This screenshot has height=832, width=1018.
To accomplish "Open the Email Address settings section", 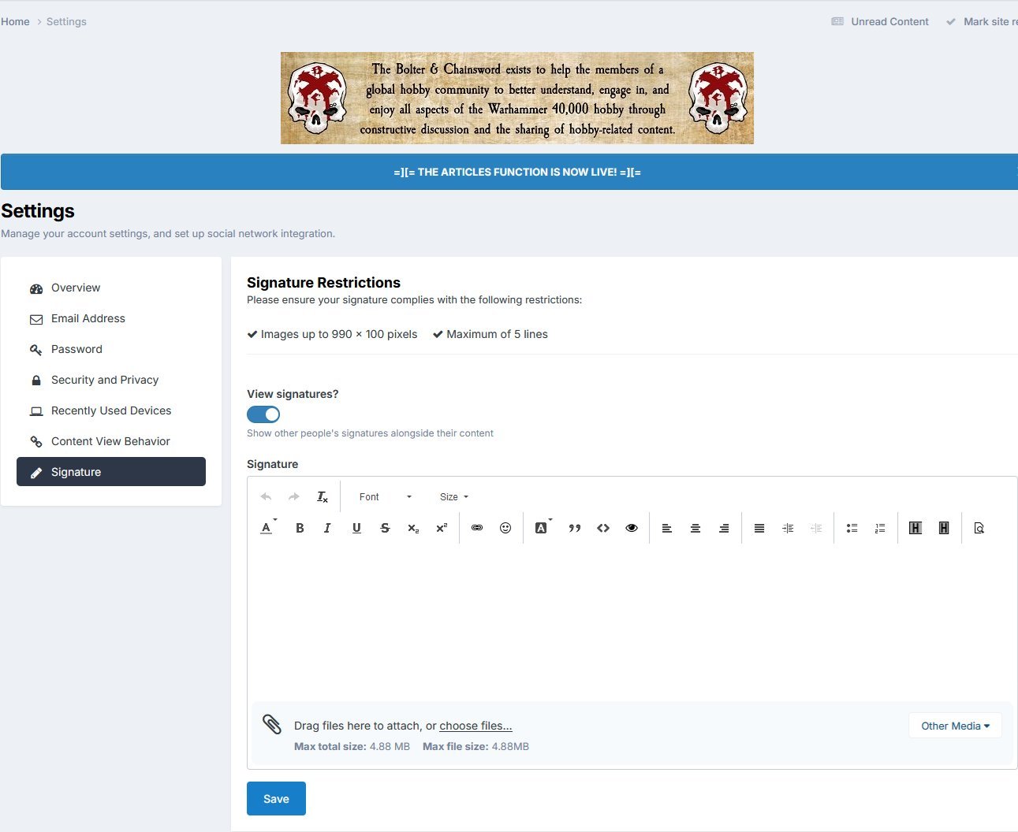I will pyautogui.click(x=88, y=318).
